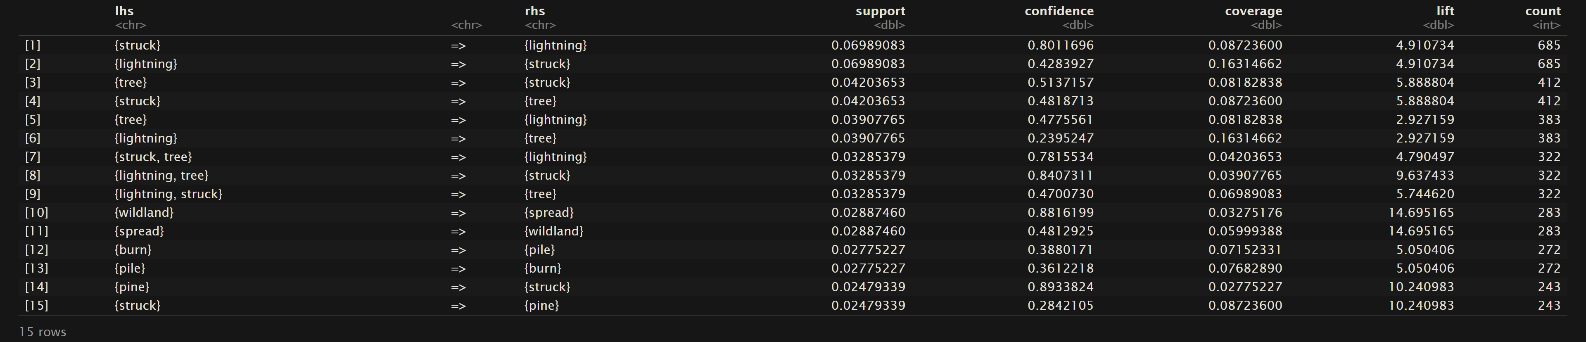Image resolution: width=1586 pixels, height=342 pixels.
Task: Select confidence value 0.8816199
Action: [x=1060, y=213]
